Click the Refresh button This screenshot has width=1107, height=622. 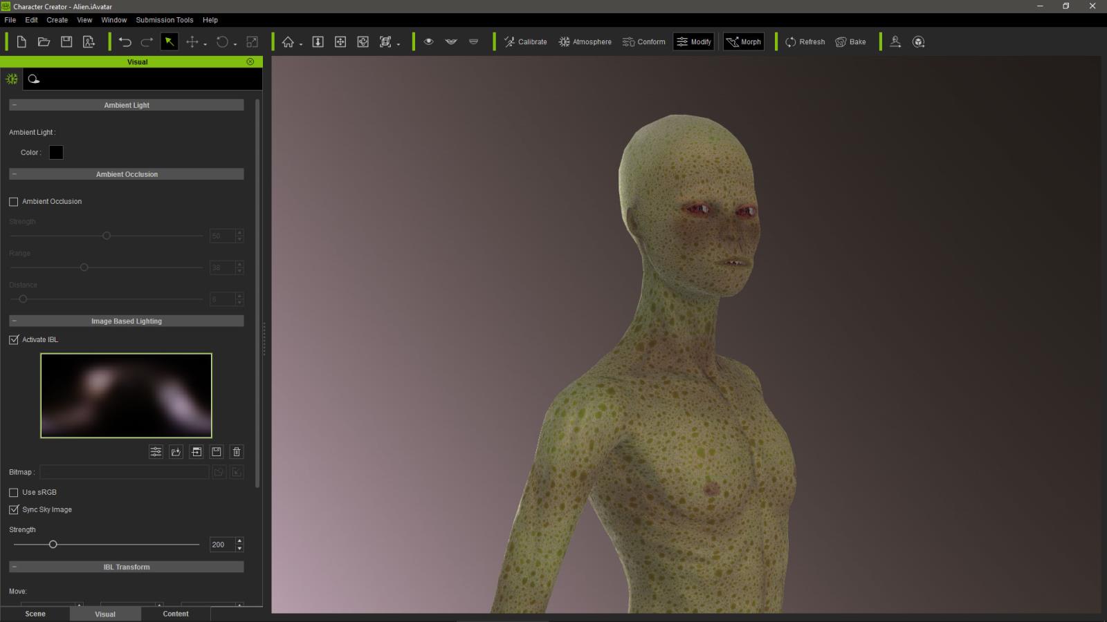[805, 41]
